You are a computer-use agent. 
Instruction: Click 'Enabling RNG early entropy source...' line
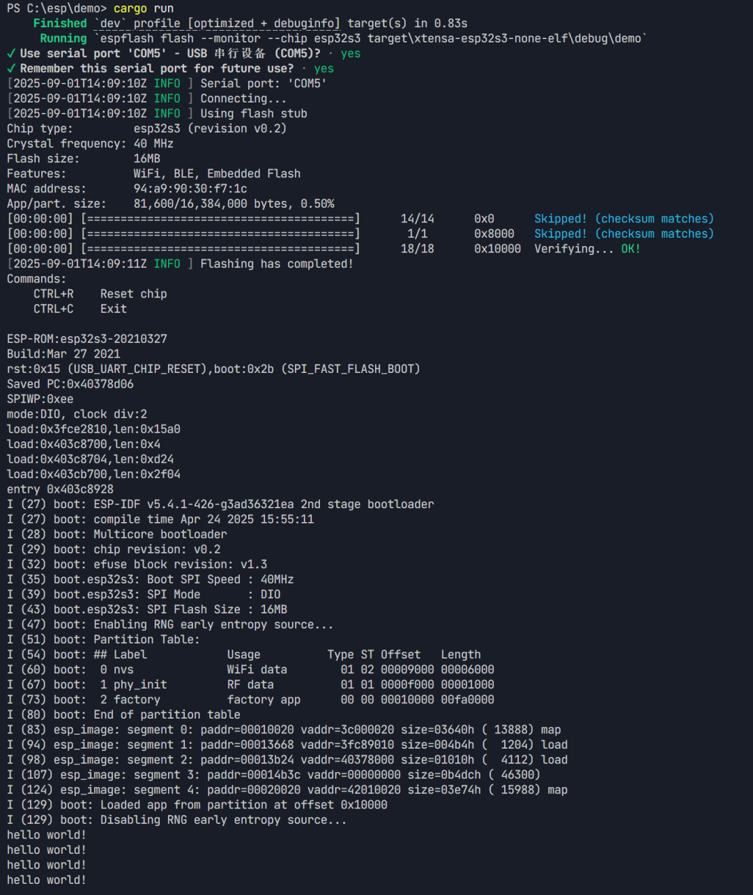pos(170,625)
